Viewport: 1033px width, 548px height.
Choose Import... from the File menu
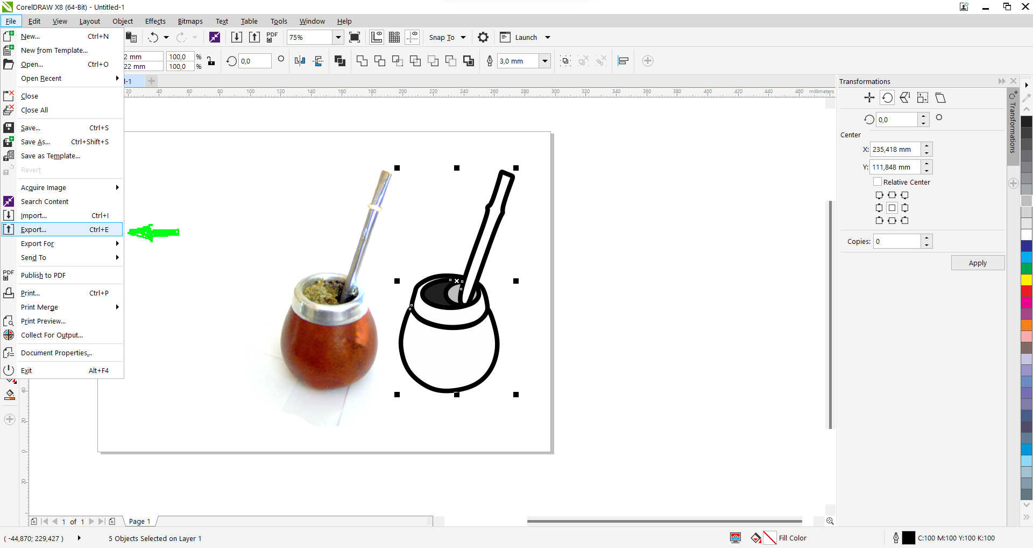(62, 215)
